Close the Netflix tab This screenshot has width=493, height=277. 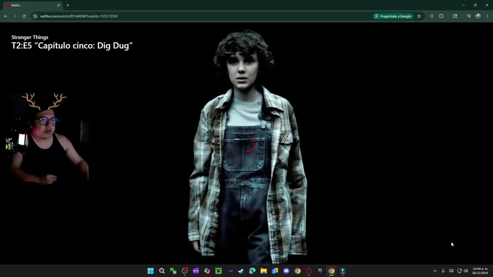[x=59, y=5]
